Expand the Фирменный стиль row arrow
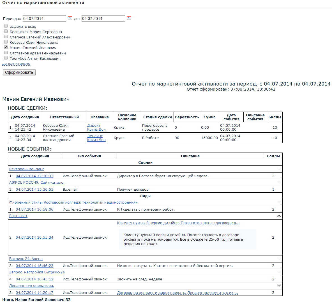Image resolution: width=332 pixels, height=302 pixels. [279, 202]
